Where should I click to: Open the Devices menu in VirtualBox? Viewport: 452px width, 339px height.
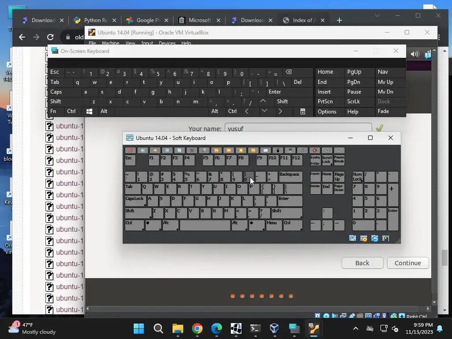tap(167, 43)
